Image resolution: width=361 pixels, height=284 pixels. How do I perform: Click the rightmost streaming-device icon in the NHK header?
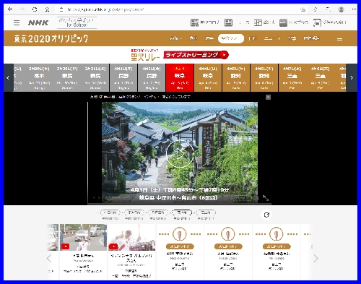(x=317, y=22)
